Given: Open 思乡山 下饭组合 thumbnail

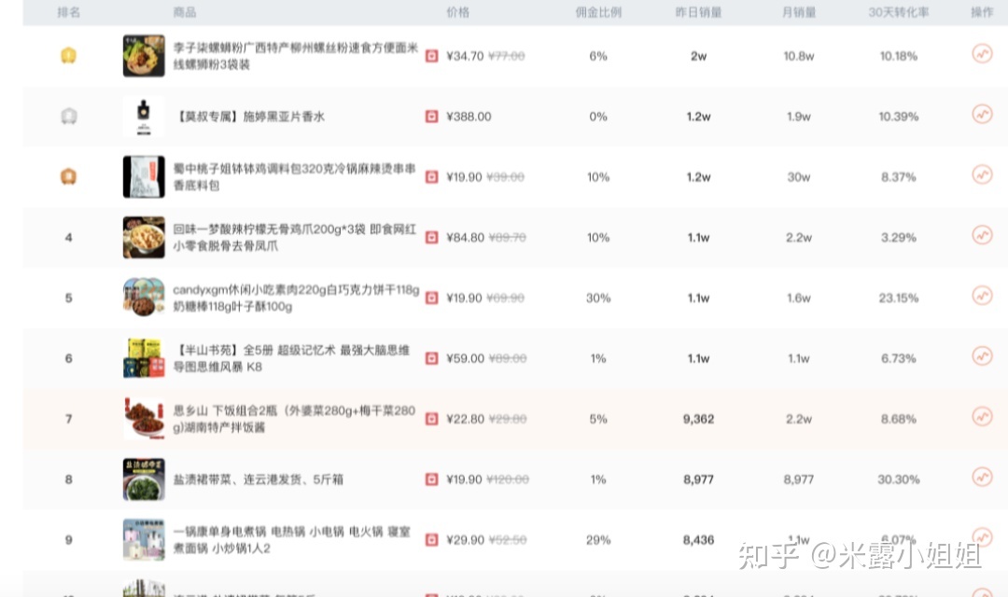Looking at the screenshot, I should coord(144,418).
